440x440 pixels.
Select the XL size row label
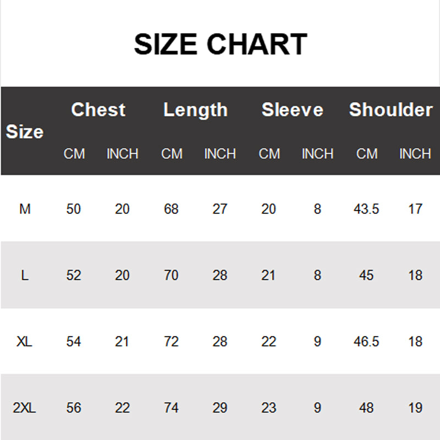pyautogui.click(x=25, y=342)
